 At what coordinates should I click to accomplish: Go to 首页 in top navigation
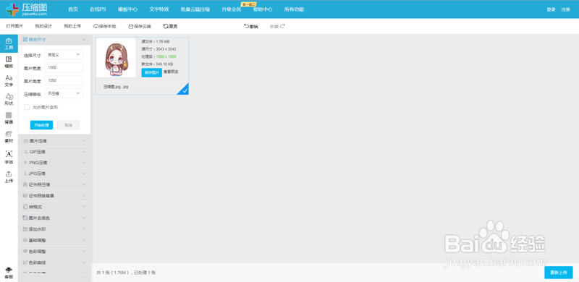coord(73,9)
